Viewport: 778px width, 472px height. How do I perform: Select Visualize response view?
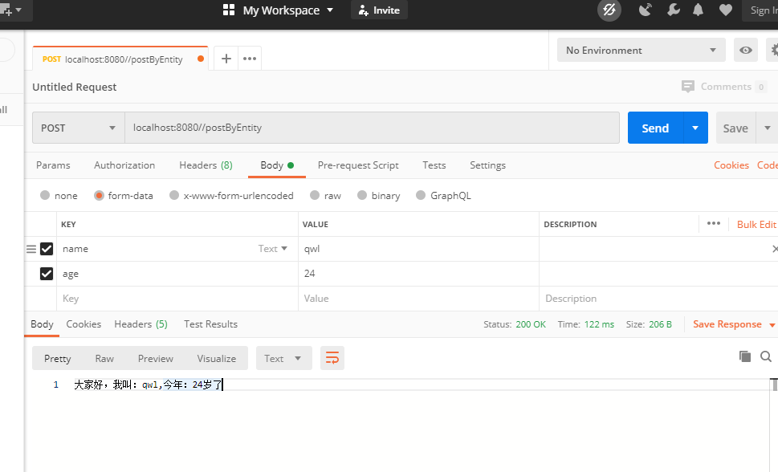click(217, 358)
